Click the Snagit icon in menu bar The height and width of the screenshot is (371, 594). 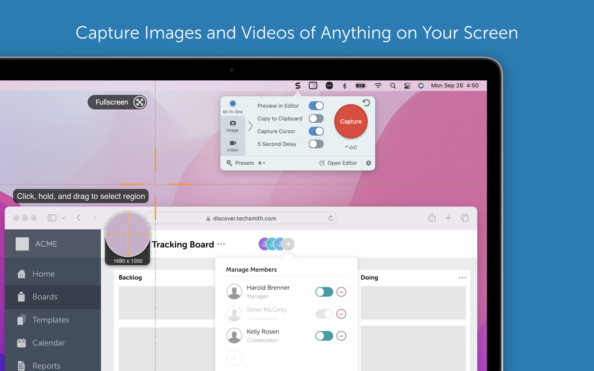click(x=298, y=86)
